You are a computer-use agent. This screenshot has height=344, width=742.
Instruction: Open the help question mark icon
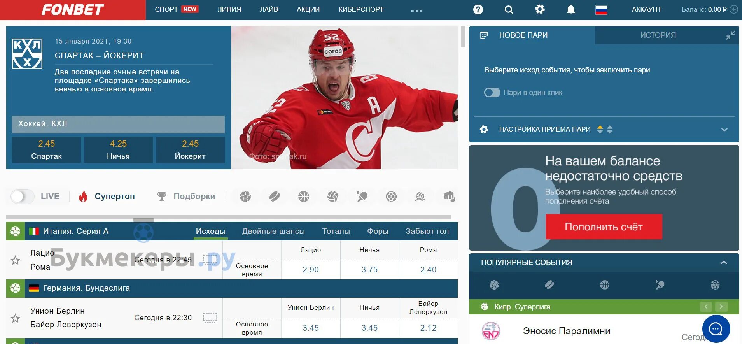[478, 9]
